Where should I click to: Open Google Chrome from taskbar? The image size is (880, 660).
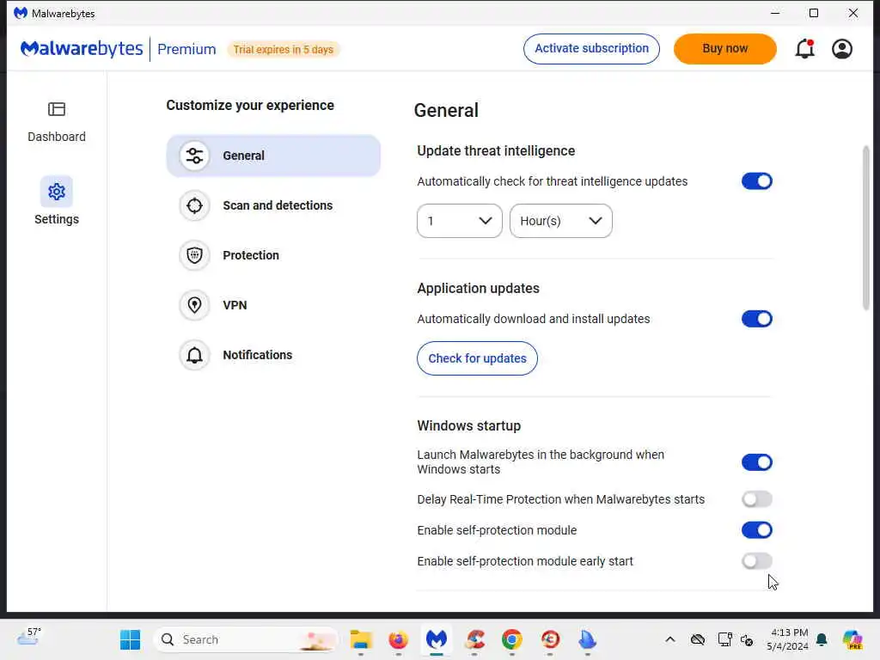point(512,639)
